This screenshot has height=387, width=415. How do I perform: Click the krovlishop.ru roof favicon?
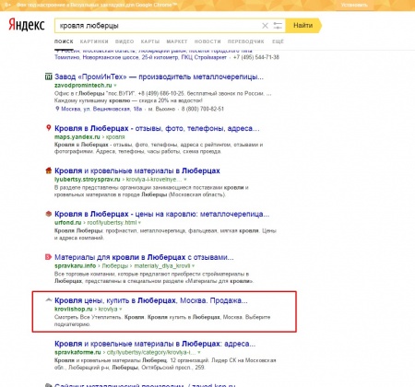tap(48, 299)
